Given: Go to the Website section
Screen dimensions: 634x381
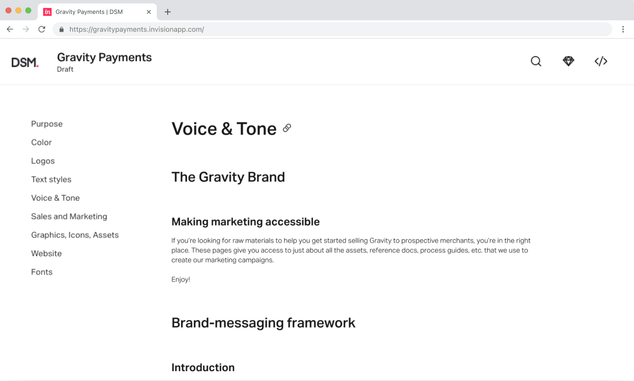Looking at the screenshot, I should [x=46, y=253].
